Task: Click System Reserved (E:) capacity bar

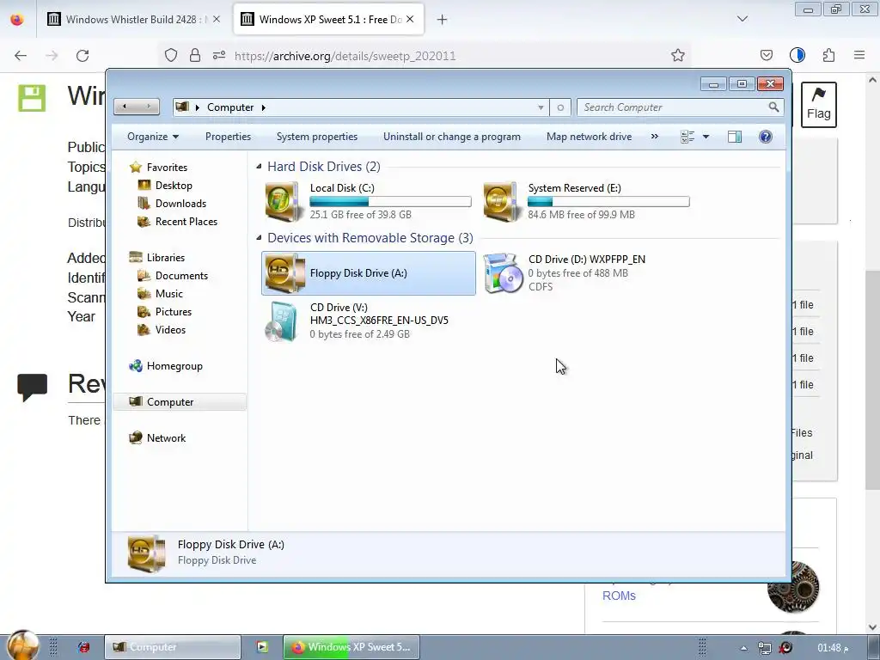Action: click(x=608, y=201)
